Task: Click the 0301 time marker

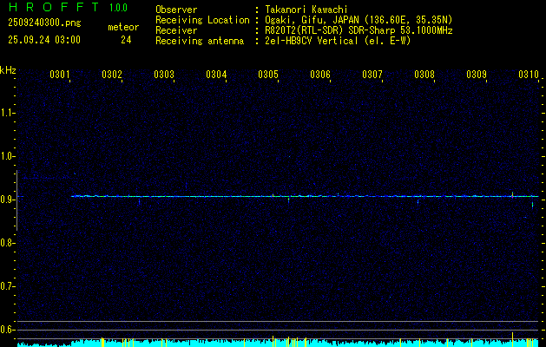Action: (60, 75)
